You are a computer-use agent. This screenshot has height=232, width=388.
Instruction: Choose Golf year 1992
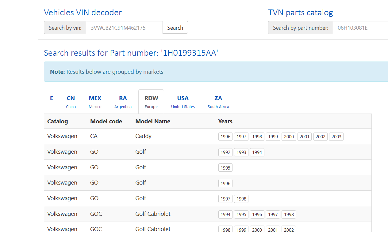click(225, 152)
